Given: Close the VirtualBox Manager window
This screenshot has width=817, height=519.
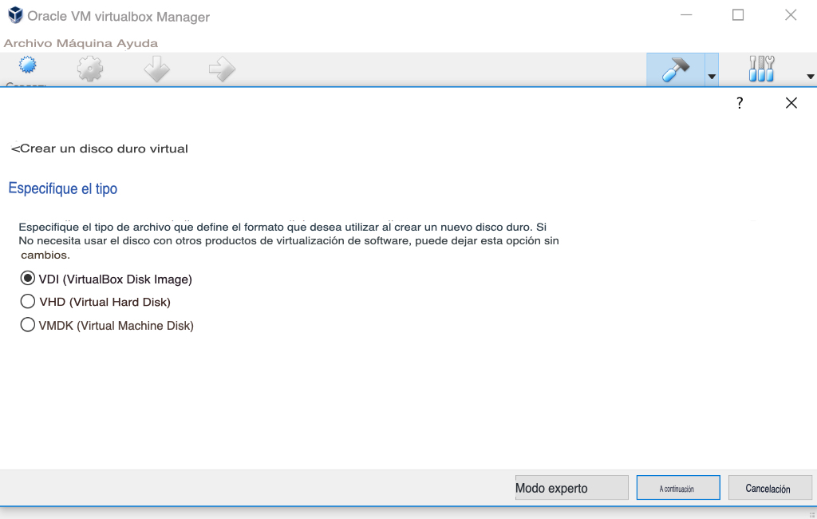Looking at the screenshot, I should click(x=791, y=14).
